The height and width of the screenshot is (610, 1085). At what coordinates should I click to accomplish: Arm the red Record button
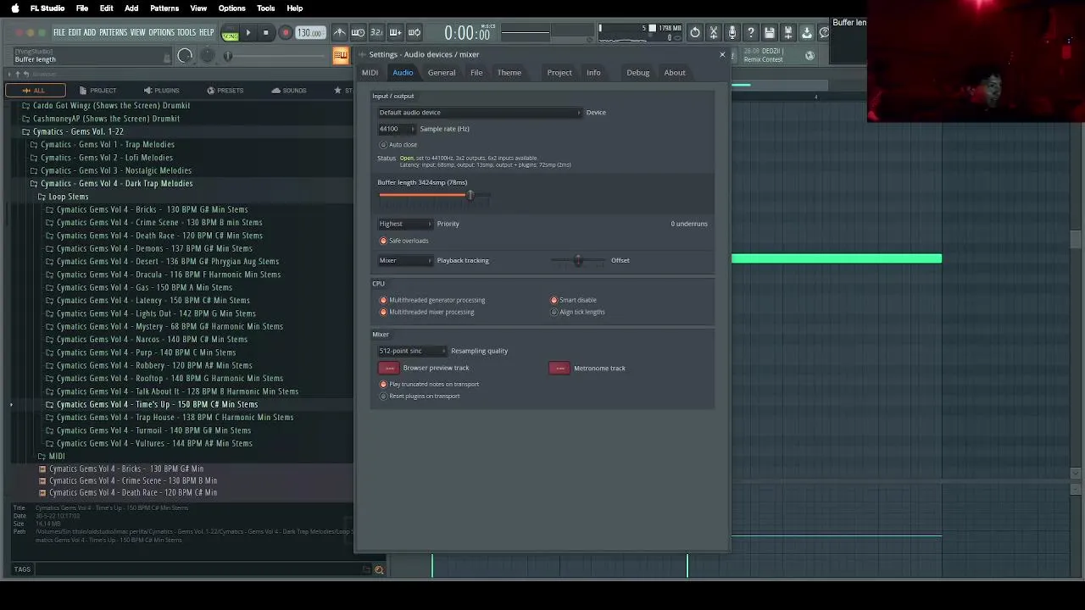click(x=285, y=33)
